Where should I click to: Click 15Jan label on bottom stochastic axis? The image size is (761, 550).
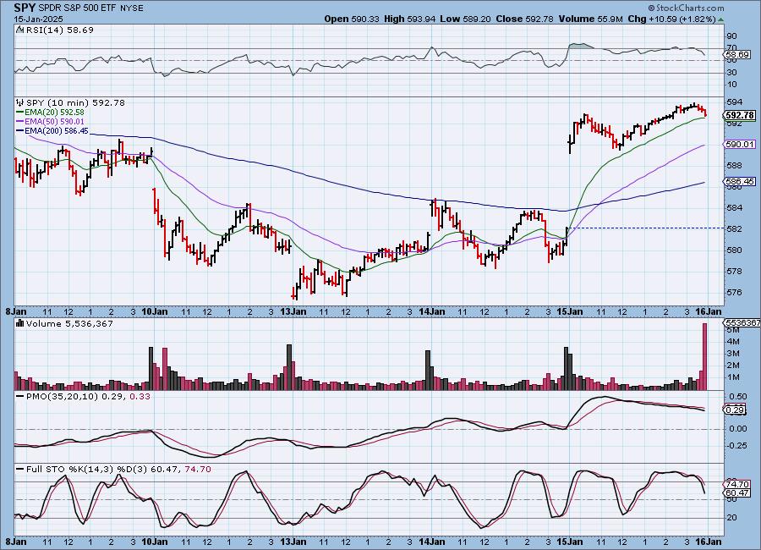570,542
